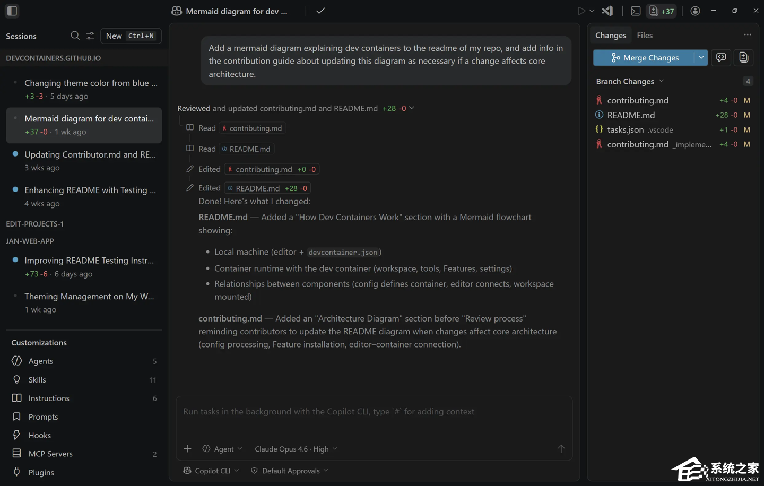764x486 pixels.
Task: Open the Copilot CLI target dropdown
Action: [x=211, y=471]
